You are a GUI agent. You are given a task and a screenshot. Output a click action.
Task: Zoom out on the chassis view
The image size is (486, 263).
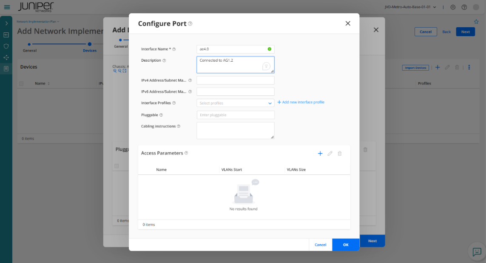119,71
